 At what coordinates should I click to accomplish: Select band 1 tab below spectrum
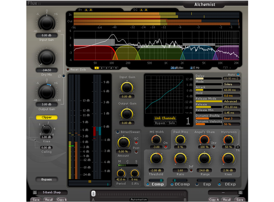[97, 68]
